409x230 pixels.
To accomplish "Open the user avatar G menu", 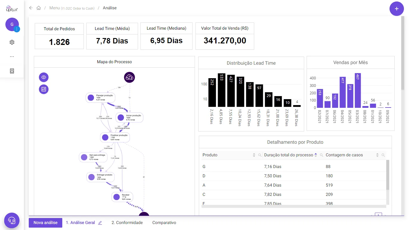I will click(12, 24).
